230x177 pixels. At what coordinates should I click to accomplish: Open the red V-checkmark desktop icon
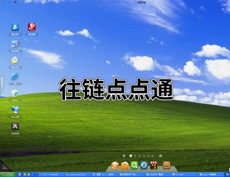pos(32,27)
